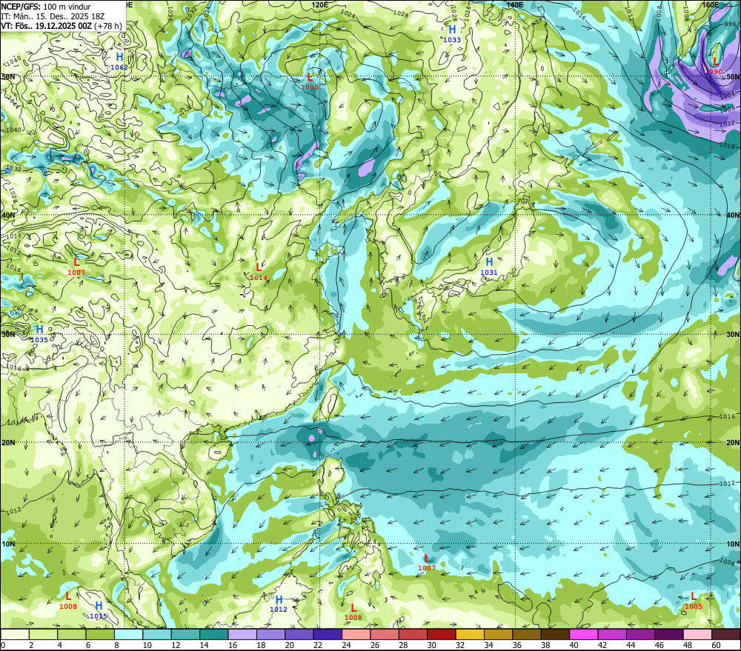Select the light cyan 8–10 legend swatch

[128, 635]
